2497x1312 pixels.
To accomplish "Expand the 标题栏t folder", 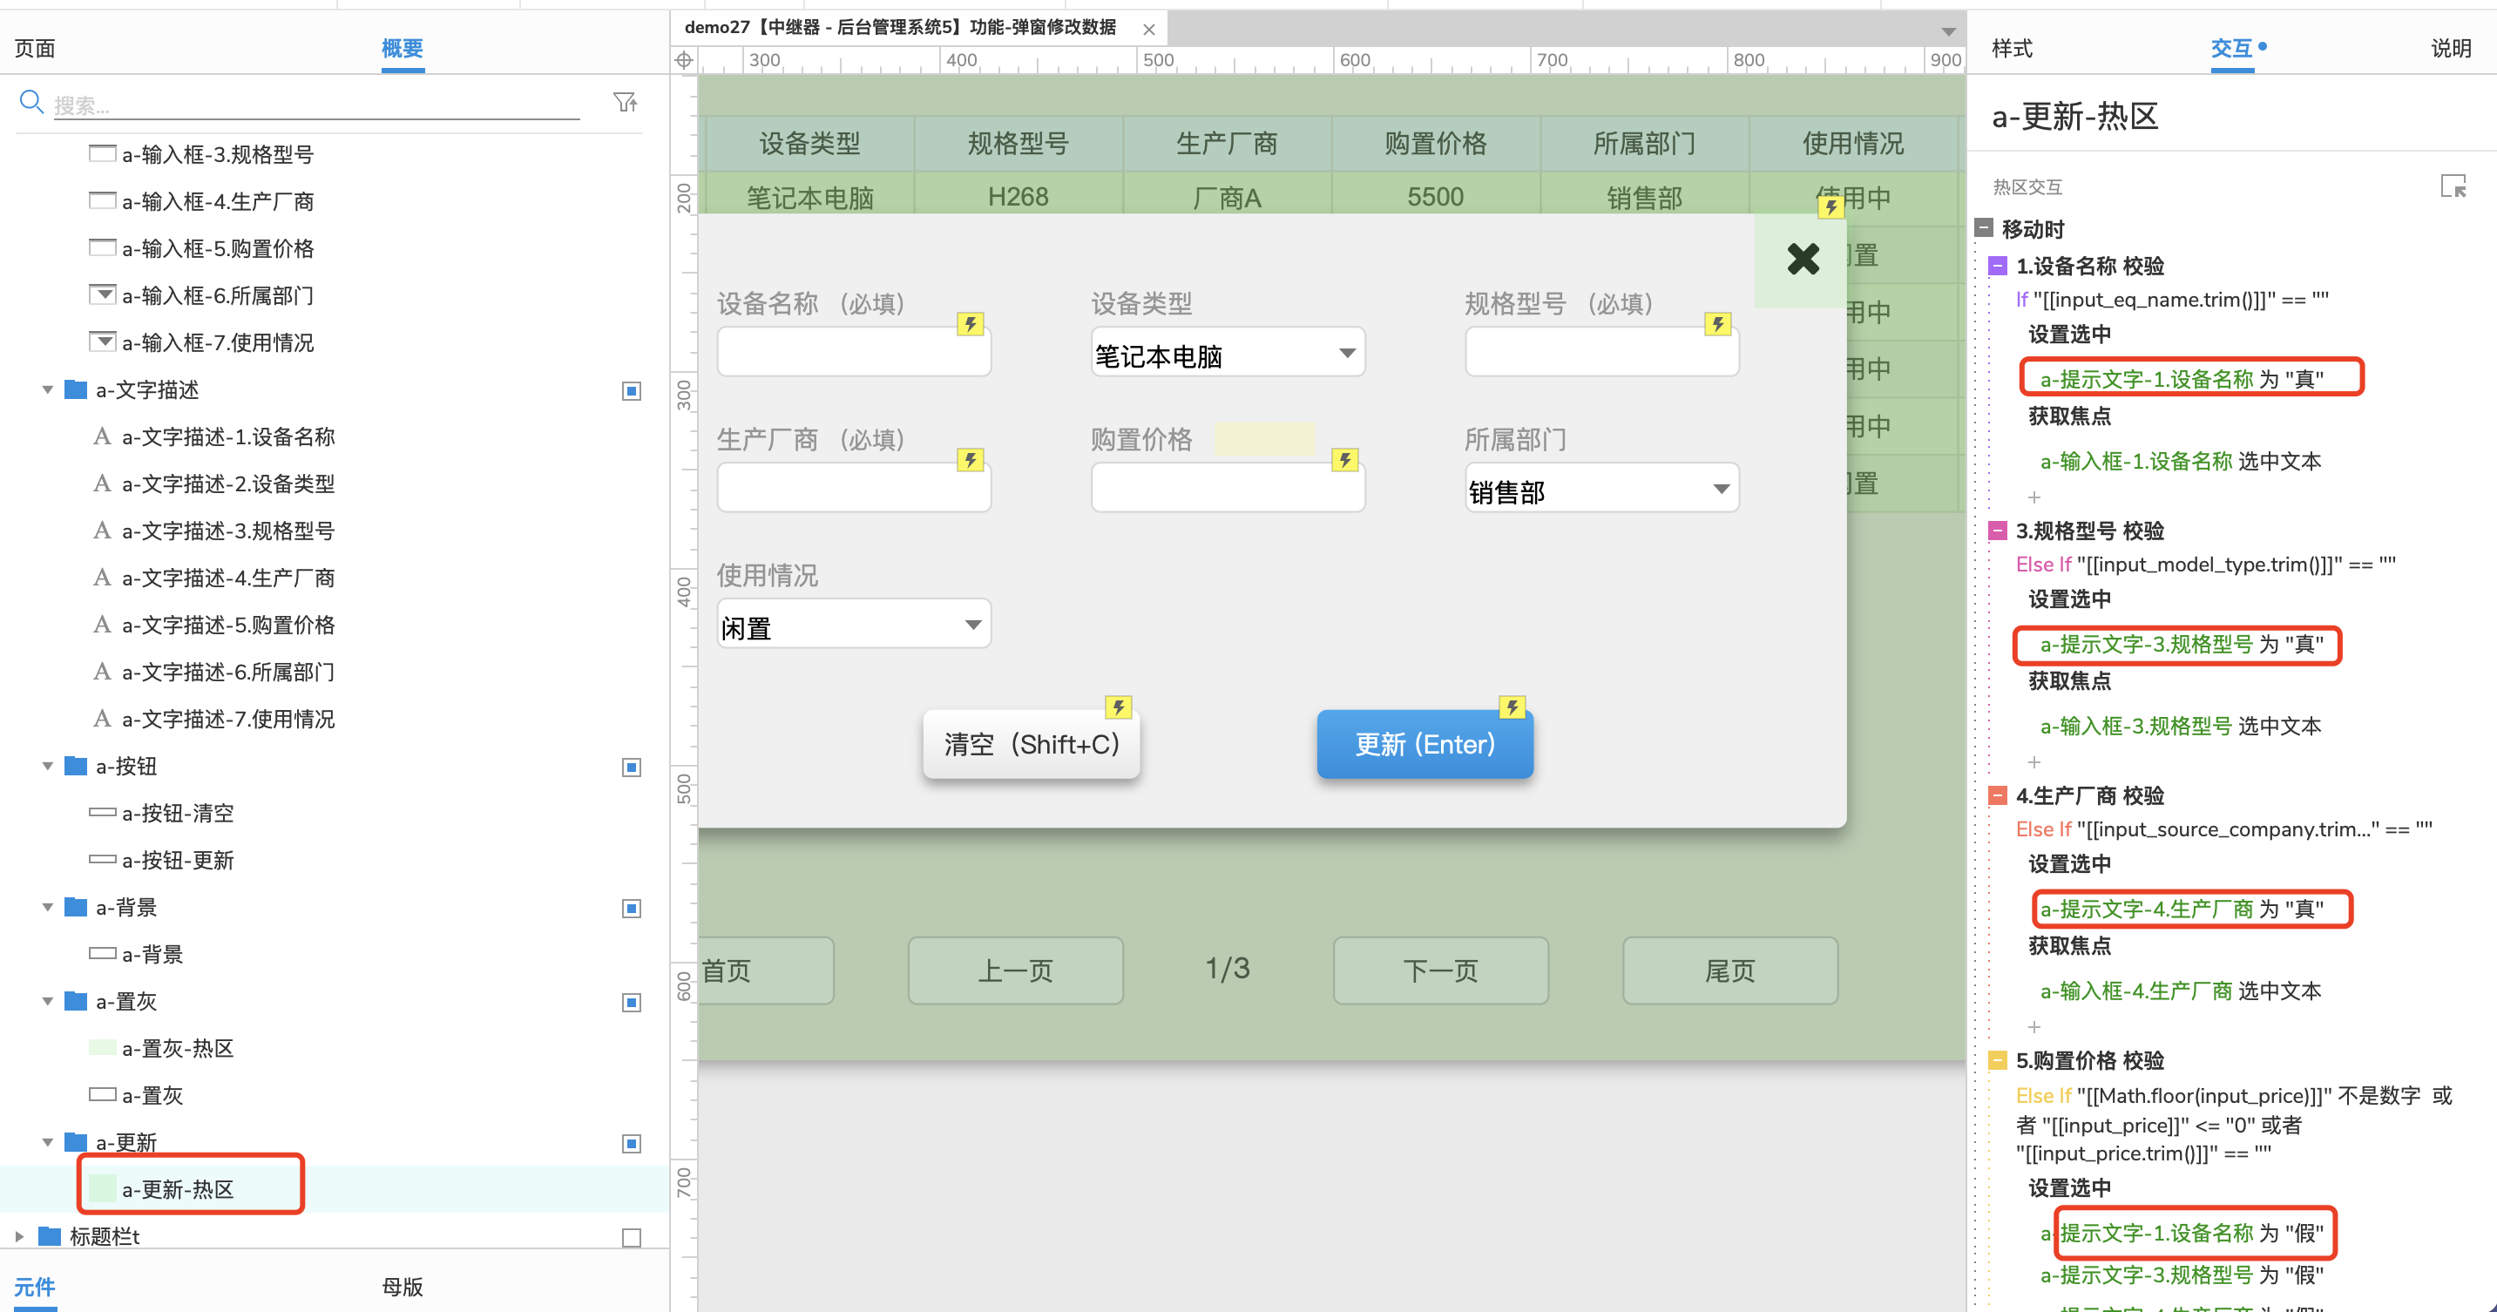I will (x=19, y=1236).
